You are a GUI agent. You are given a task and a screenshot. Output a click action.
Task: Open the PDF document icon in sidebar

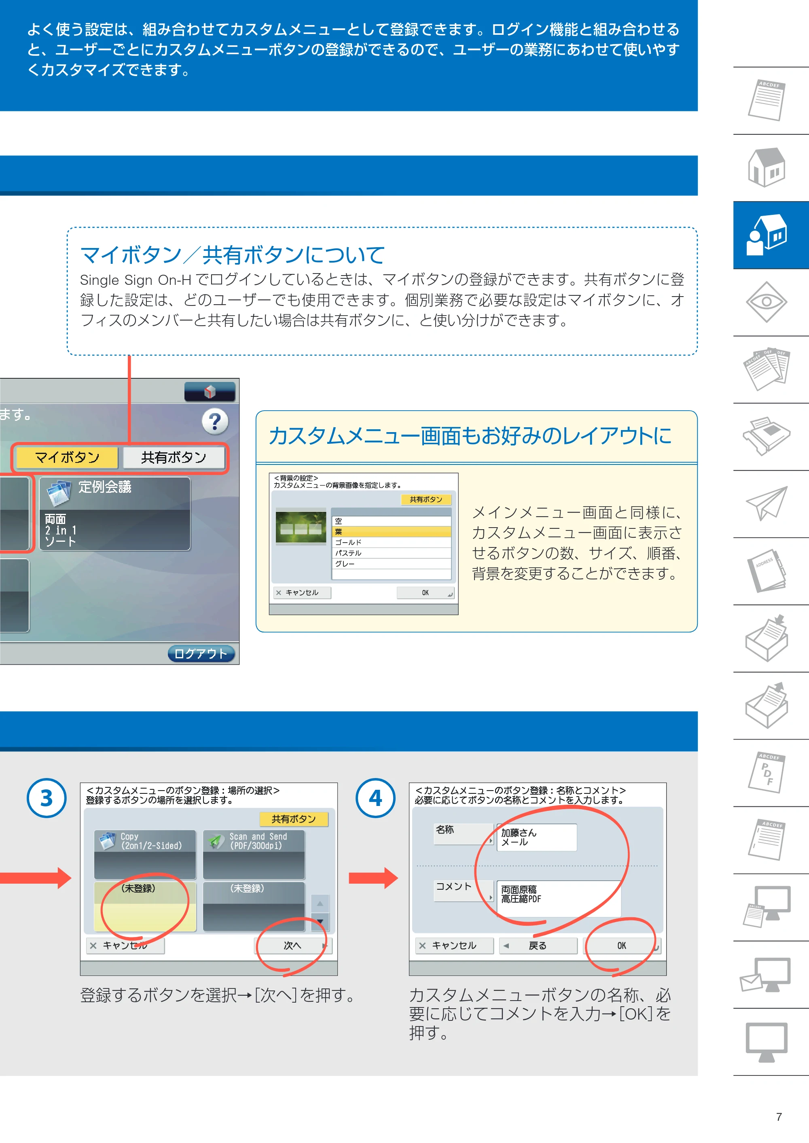click(x=767, y=773)
